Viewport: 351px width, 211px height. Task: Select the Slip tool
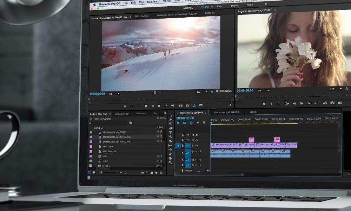click(171, 145)
